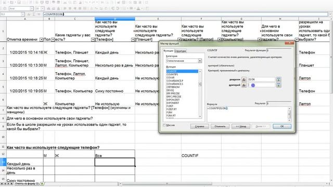
Task: Click the Function Wizard icon beside Name Box
Action: pos(29,14)
